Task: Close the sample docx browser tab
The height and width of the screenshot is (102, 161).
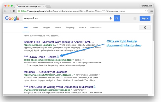Action: coord(43,6)
